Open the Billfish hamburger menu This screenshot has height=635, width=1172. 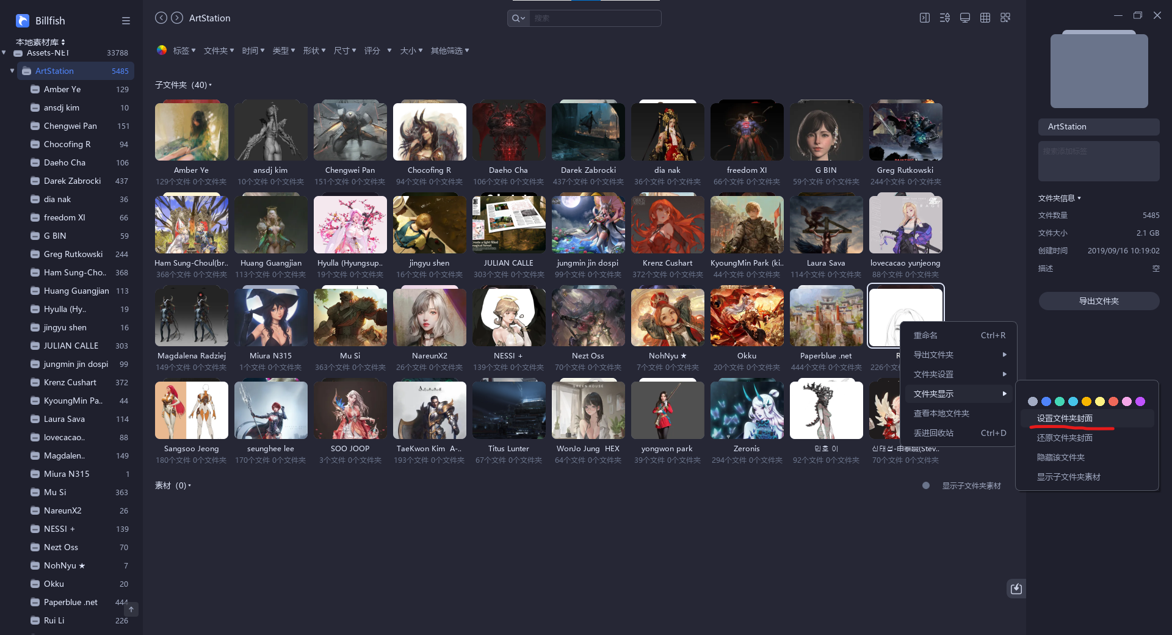[x=126, y=21]
